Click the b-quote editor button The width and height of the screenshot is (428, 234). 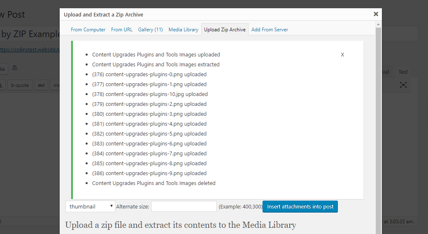point(20,85)
